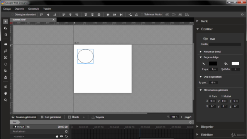Viewport: 247px width, 139px height.
Task: Click the third alignment icon after Dönüşüm denetimi
Action: tap(54, 15)
